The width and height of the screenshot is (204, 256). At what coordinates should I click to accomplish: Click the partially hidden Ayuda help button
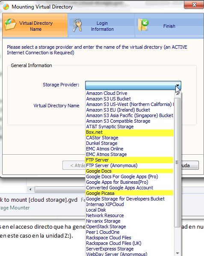tap(190, 165)
